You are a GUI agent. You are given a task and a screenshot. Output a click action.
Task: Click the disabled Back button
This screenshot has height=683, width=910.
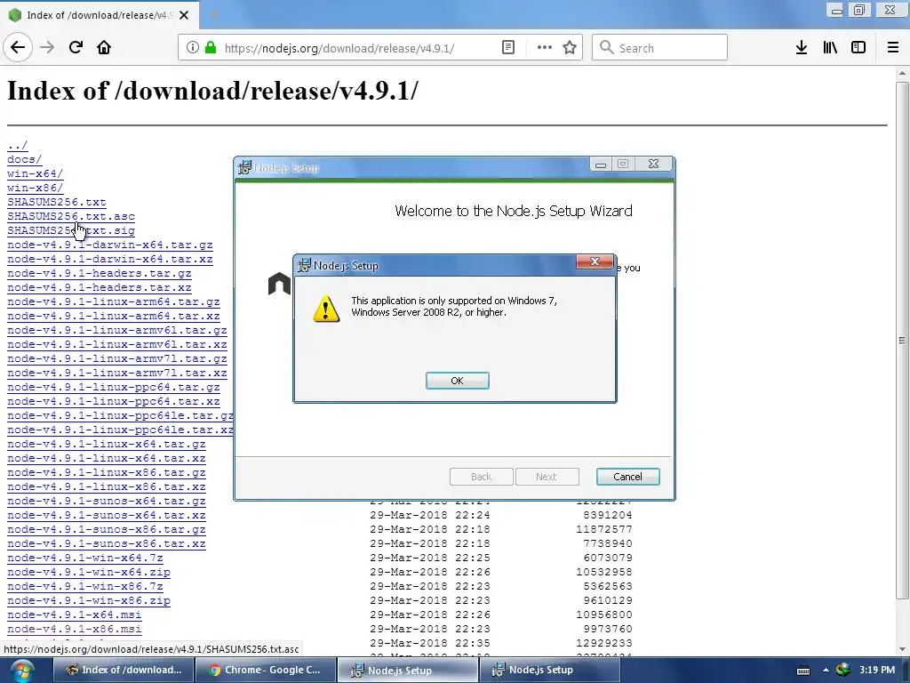[x=481, y=477]
